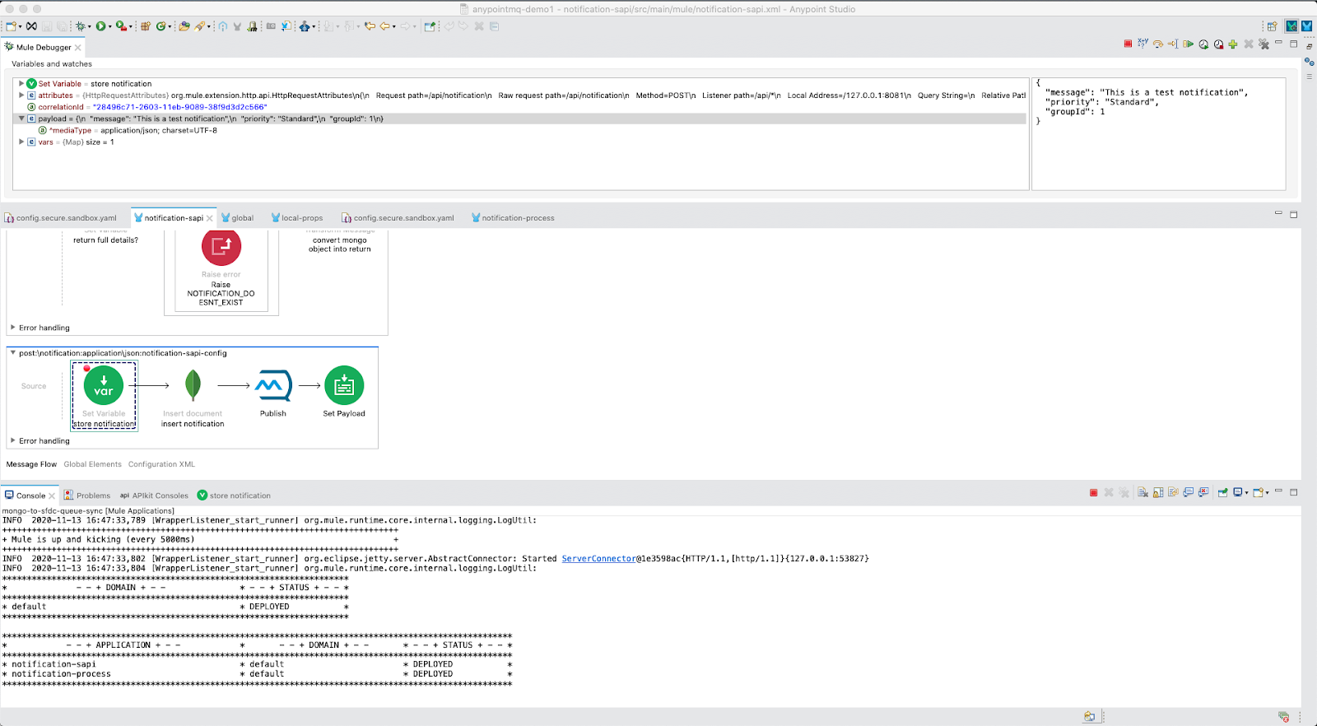Click the Evaluate DataWeave expression icon
This screenshot has width=1317, height=726.
click(1142, 44)
